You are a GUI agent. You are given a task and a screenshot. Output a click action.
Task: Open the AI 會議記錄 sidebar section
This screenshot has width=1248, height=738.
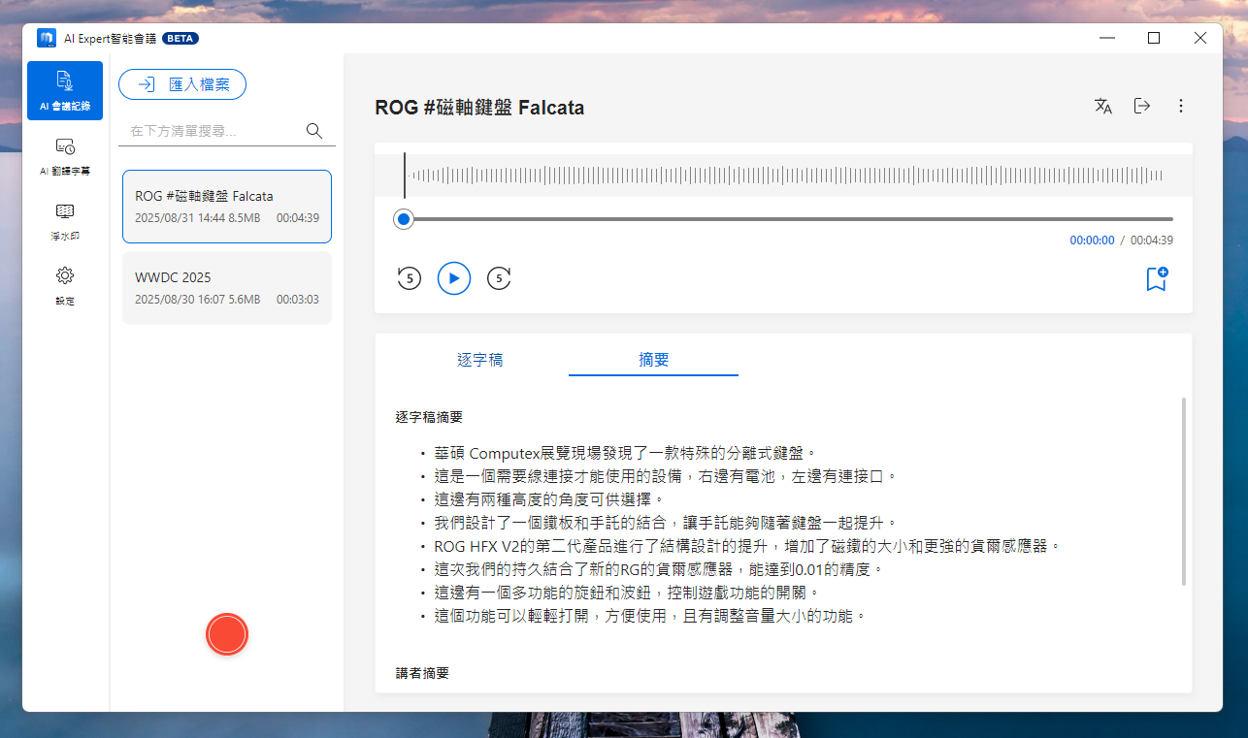pyautogui.click(x=65, y=90)
